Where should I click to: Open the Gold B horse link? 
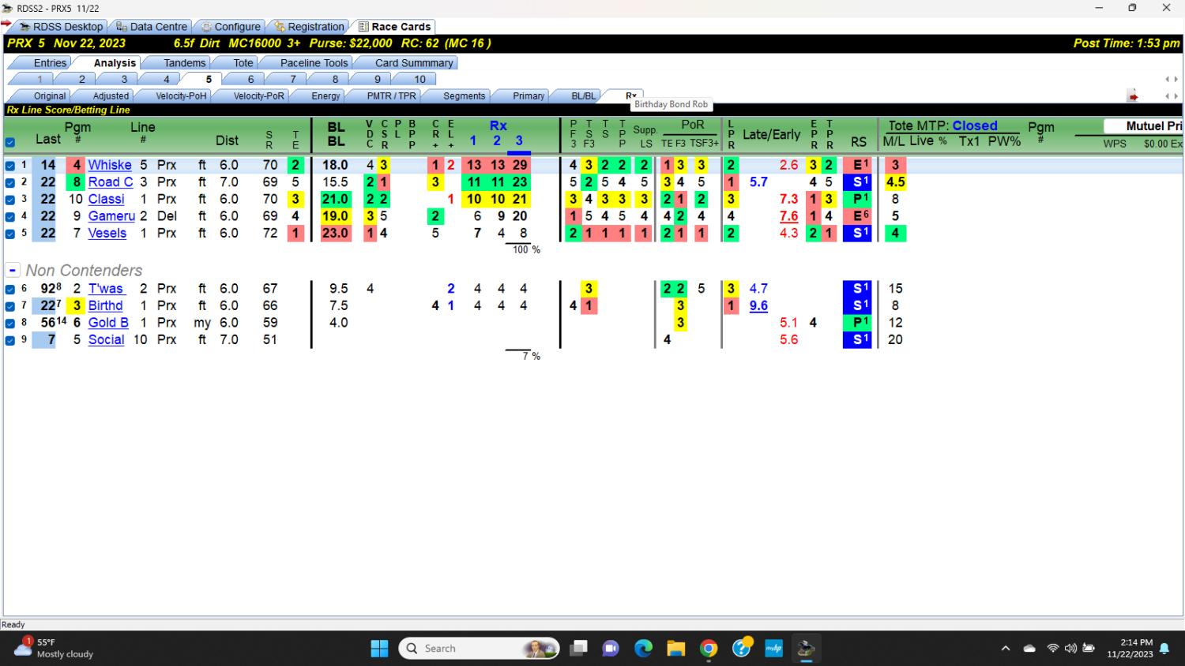click(x=108, y=322)
